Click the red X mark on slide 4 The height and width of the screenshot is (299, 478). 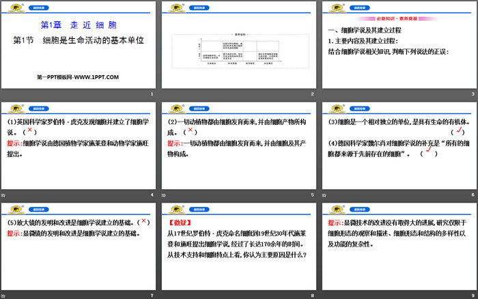point(29,130)
